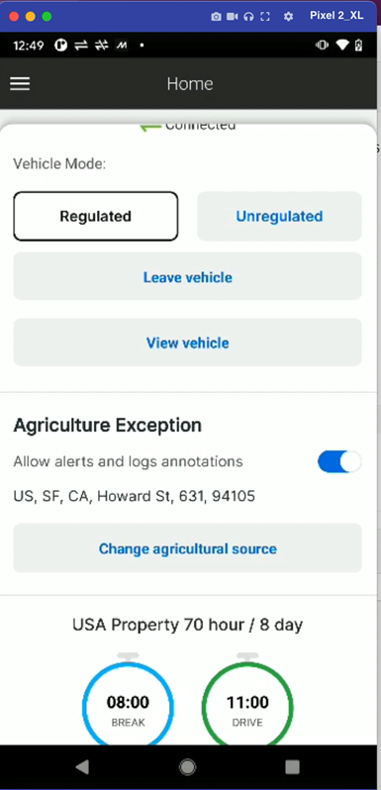Image resolution: width=381 pixels, height=790 pixels.
Task: Tap the Home title in header
Action: pos(190,83)
